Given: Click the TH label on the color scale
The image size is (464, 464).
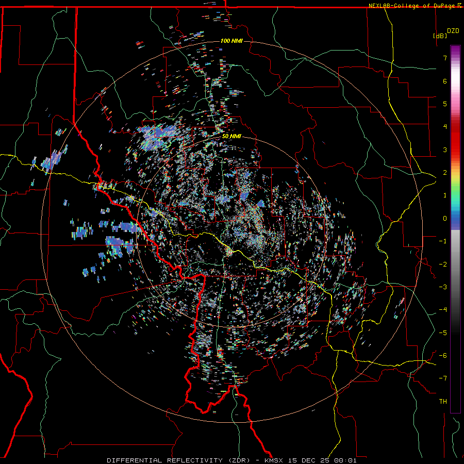Looking at the screenshot, I should 443,401.
